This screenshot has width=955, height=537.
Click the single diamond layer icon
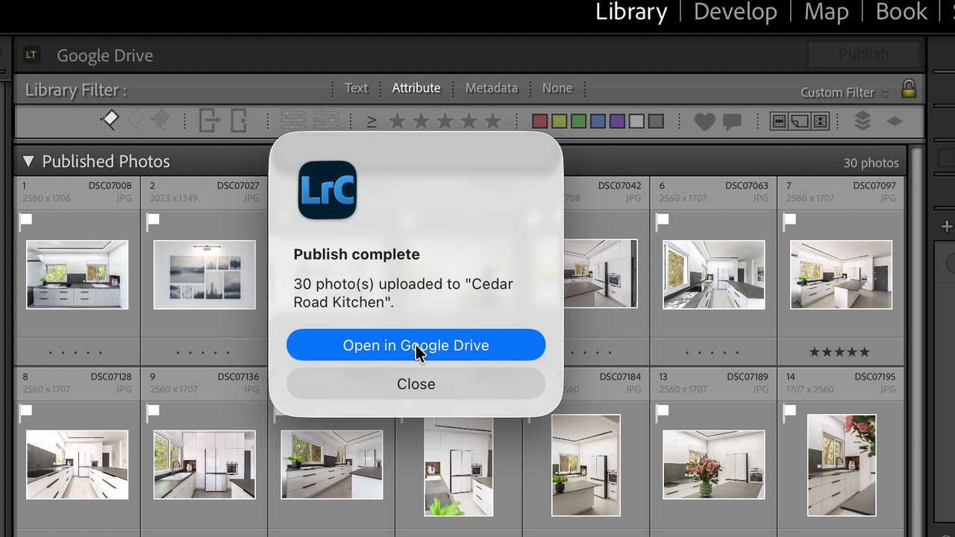coord(895,121)
